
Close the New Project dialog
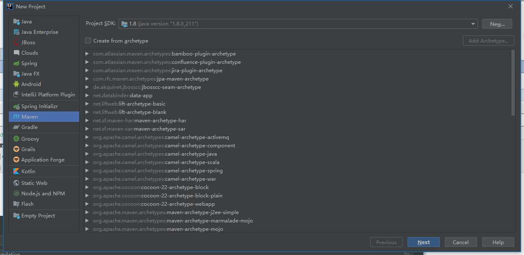click(x=510, y=6)
